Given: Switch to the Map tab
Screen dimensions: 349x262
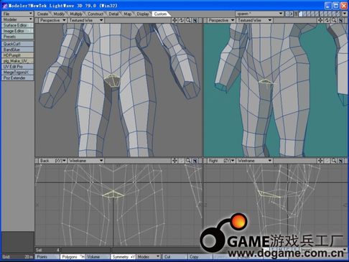Looking at the screenshot, I should tap(128, 14).
